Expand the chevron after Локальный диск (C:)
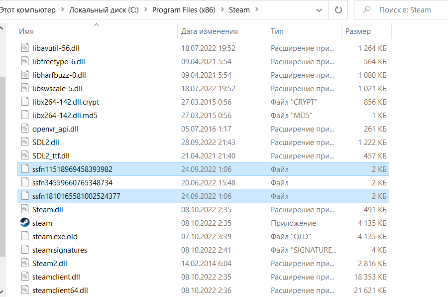448x297 pixels. 146,10
